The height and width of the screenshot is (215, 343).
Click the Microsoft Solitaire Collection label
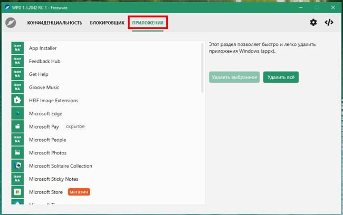click(61, 166)
